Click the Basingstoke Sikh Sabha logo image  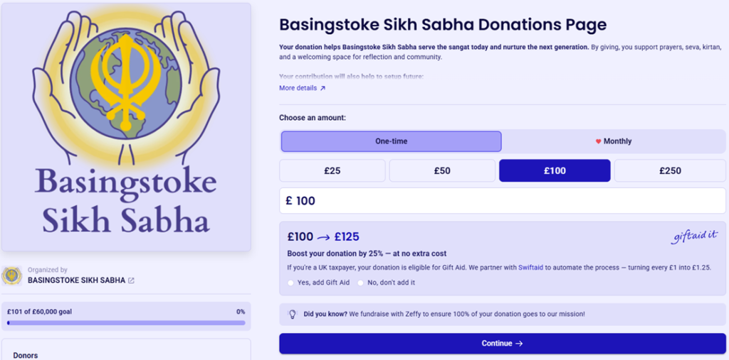[x=126, y=126]
